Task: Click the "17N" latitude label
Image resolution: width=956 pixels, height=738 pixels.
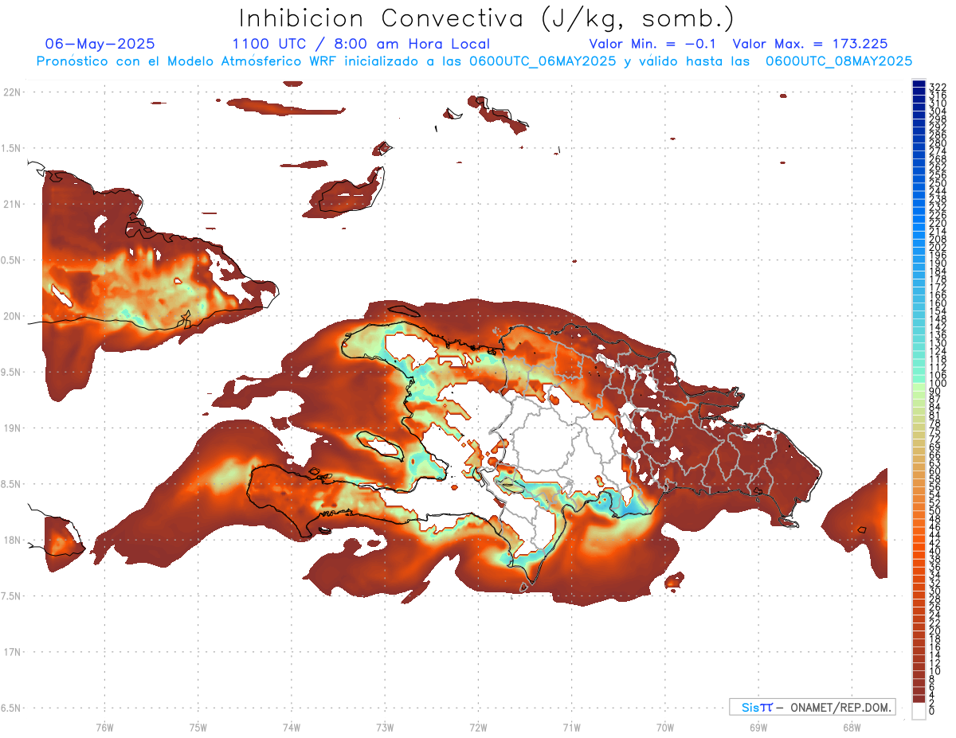Action: point(12,652)
